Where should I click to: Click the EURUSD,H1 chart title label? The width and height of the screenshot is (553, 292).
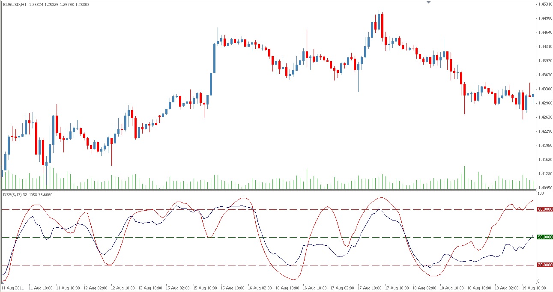(15, 5)
